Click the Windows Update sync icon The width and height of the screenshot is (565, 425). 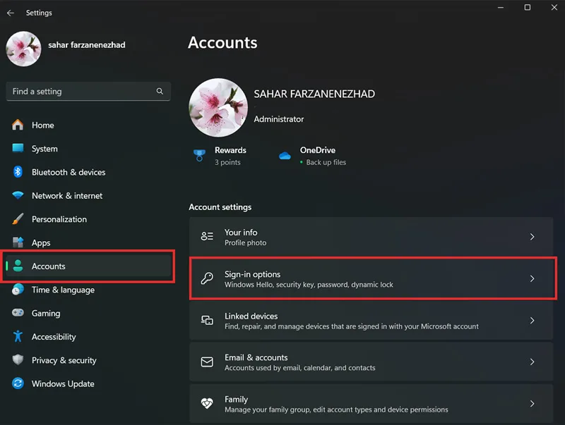pos(18,383)
